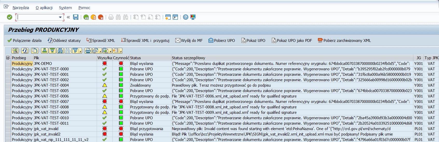Image resolution: width=439 pixels, height=142 pixels.
Task: Click the Typ JPK column header
Action: [431, 58]
